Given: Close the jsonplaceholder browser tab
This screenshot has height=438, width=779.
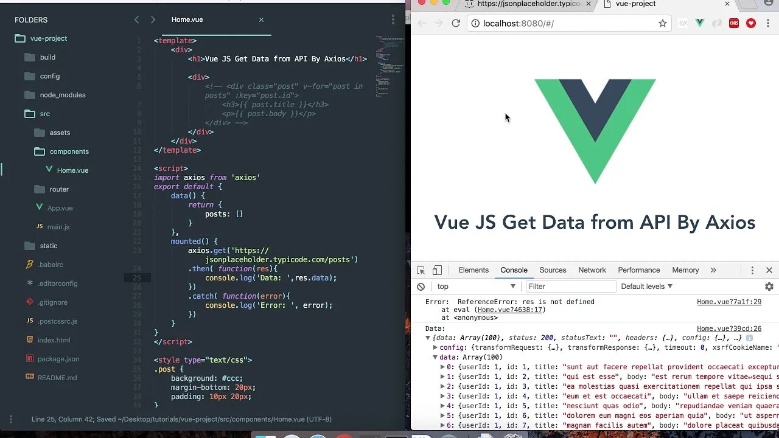Looking at the screenshot, I should click(589, 4).
